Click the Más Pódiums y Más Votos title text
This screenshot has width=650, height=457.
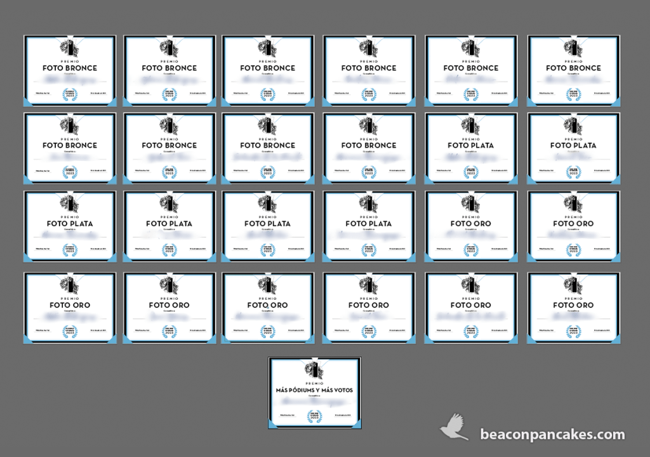click(x=315, y=390)
